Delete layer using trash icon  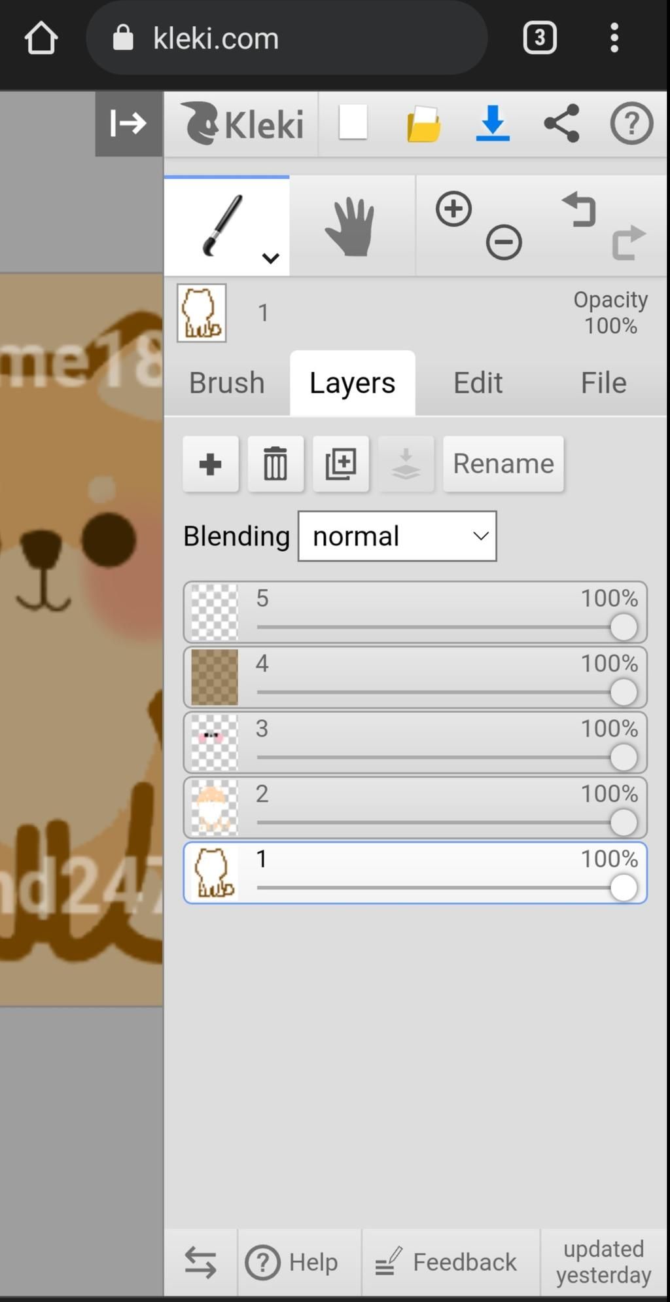pyautogui.click(x=275, y=464)
